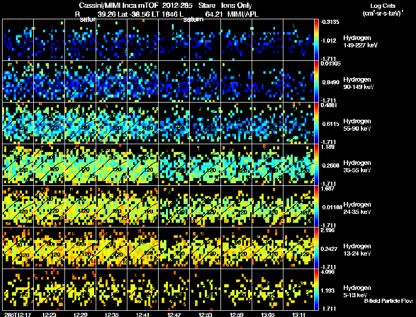This screenshot has width=416, height=317.
Task: Click the color bar beside Hydrogen 35-55 keV
Action: (316, 165)
